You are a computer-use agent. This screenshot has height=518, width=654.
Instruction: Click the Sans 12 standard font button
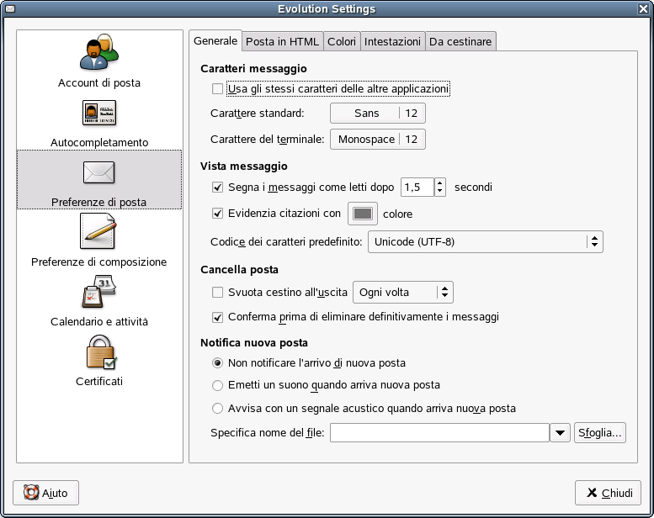378,113
